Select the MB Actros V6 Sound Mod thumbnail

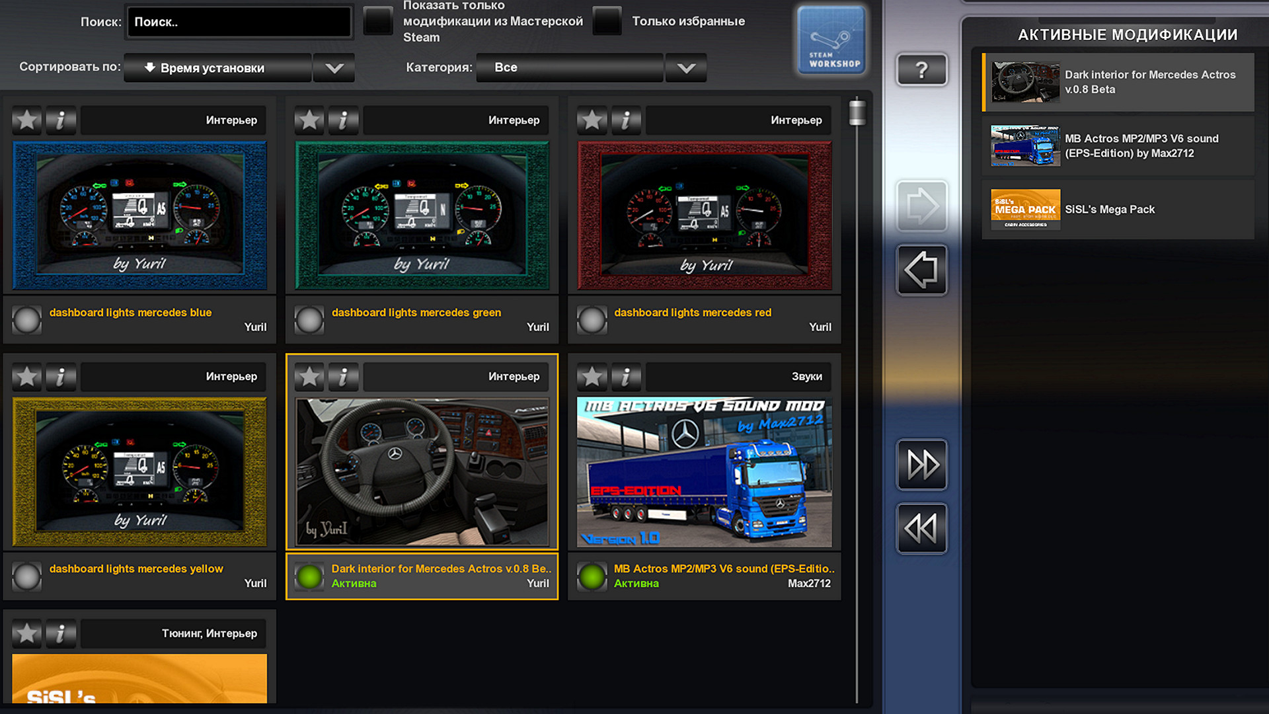click(705, 472)
